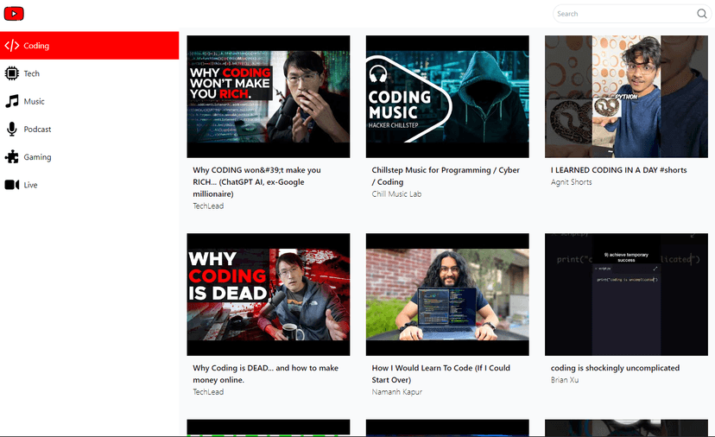Viewport: 715px width, 437px height.
Task: Focus the Search input field
Action: (x=623, y=14)
